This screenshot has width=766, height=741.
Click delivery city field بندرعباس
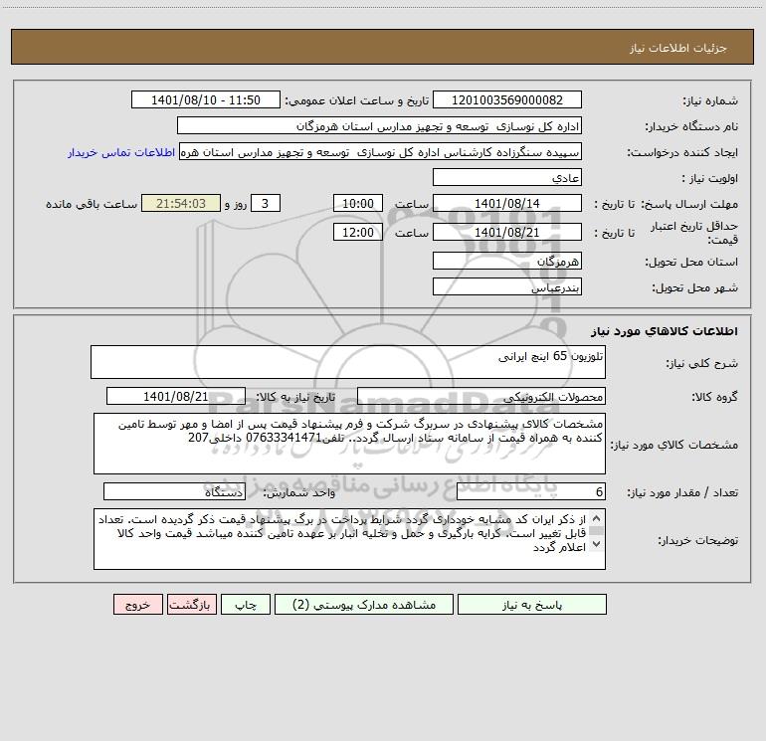click(x=507, y=286)
